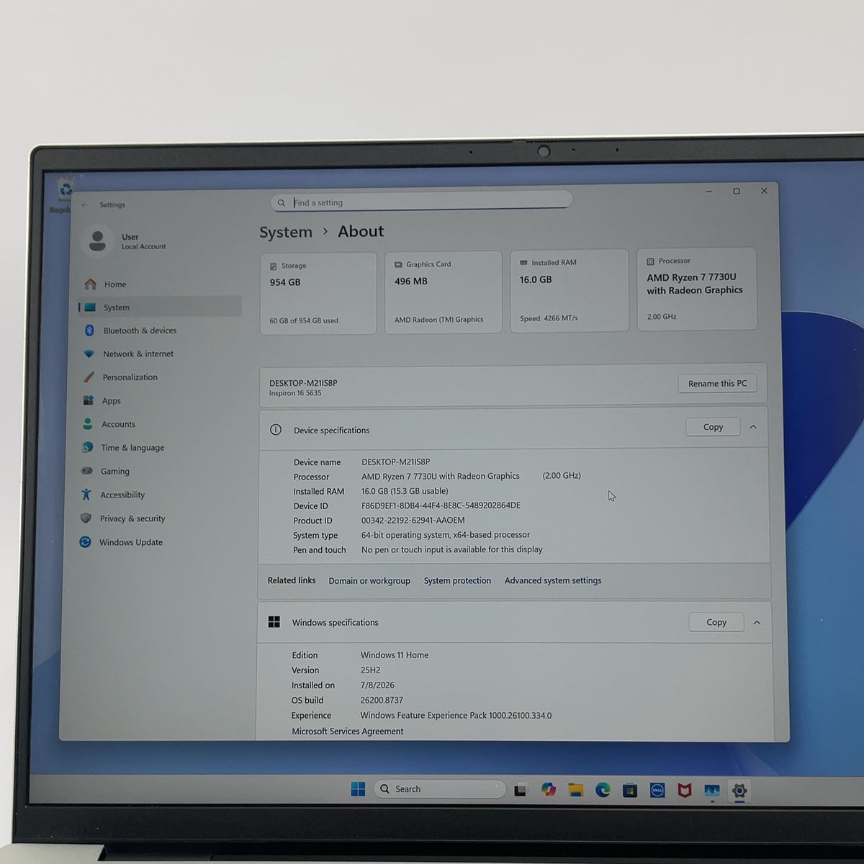Open the Graphics Card 496 MB card
Viewport: 864px width, 864px height.
coord(444,292)
